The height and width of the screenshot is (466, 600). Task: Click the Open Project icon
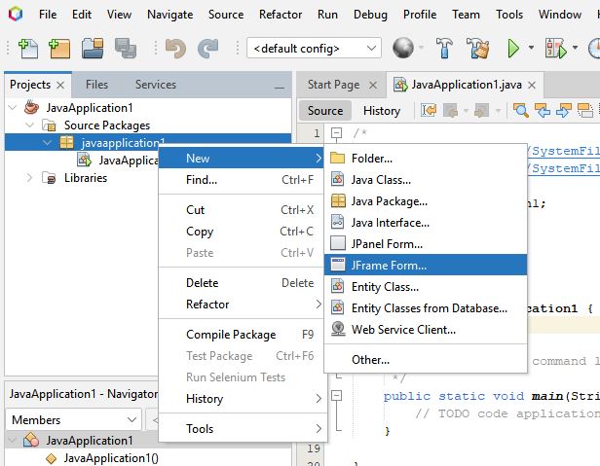coord(94,49)
